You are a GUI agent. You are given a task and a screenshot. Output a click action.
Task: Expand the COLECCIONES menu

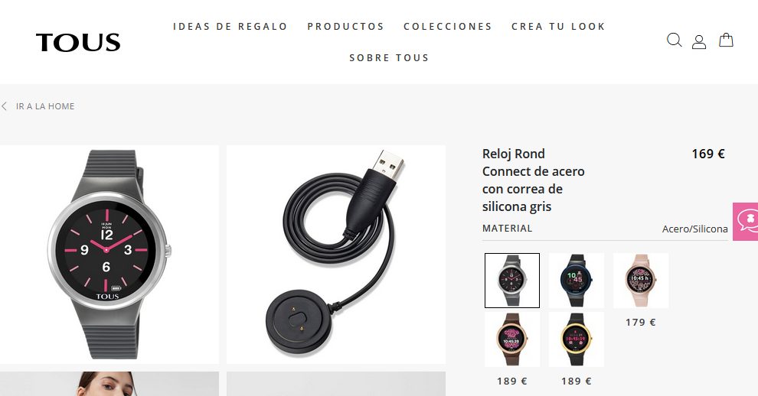(x=448, y=27)
